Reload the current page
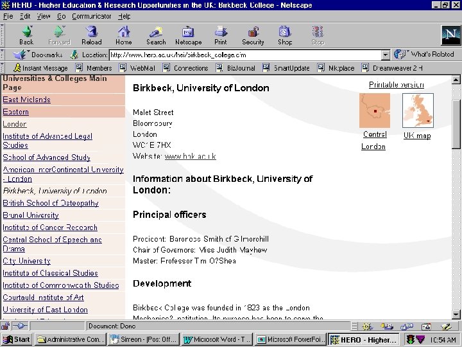 (x=92, y=35)
